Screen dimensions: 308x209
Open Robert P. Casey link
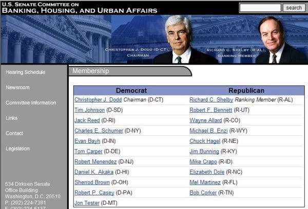pyautogui.click(x=94, y=193)
